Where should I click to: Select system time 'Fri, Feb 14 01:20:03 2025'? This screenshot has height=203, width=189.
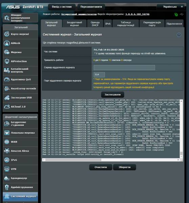coord(109,50)
